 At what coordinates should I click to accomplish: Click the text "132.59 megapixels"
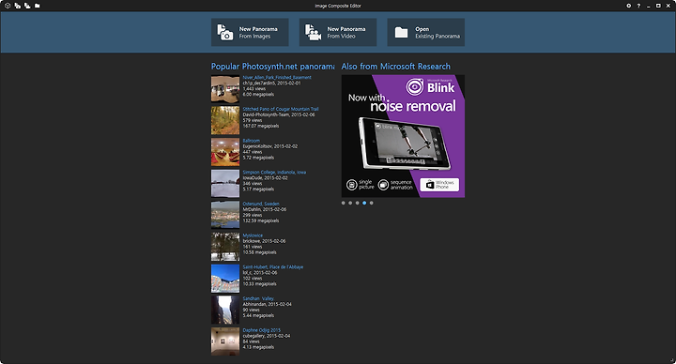(261, 220)
